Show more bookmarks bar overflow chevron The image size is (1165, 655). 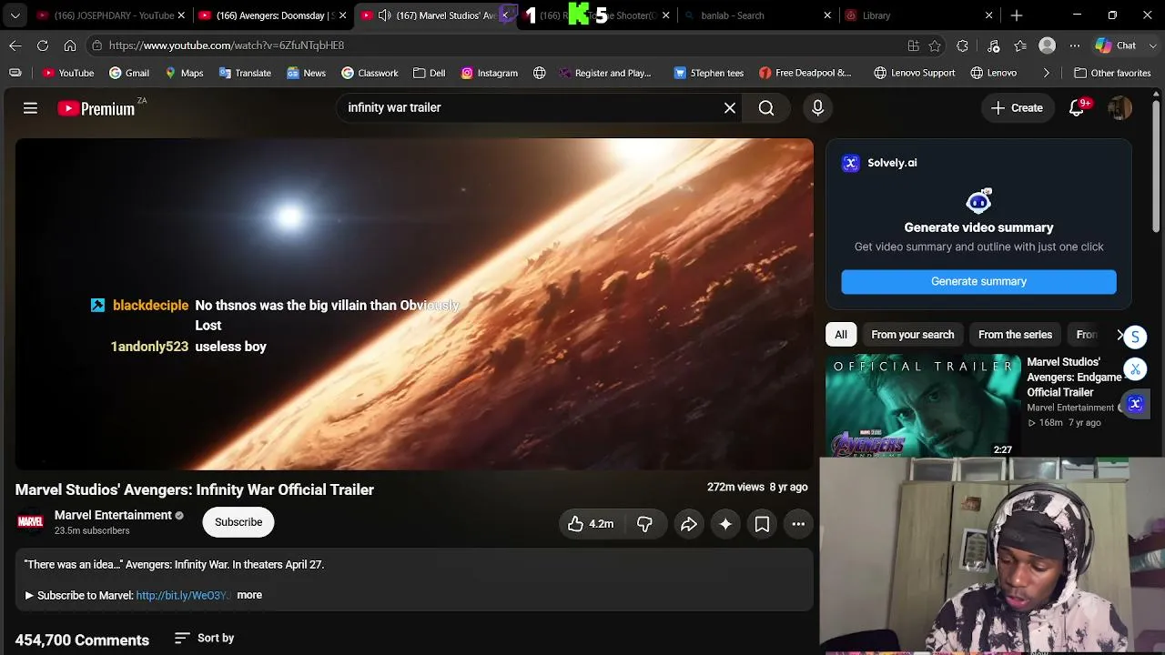1046,73
